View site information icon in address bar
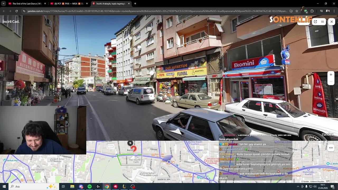Image resolution: width=338 pixels, height=190 pixels. pyautogui.click(x=24, y=11)
